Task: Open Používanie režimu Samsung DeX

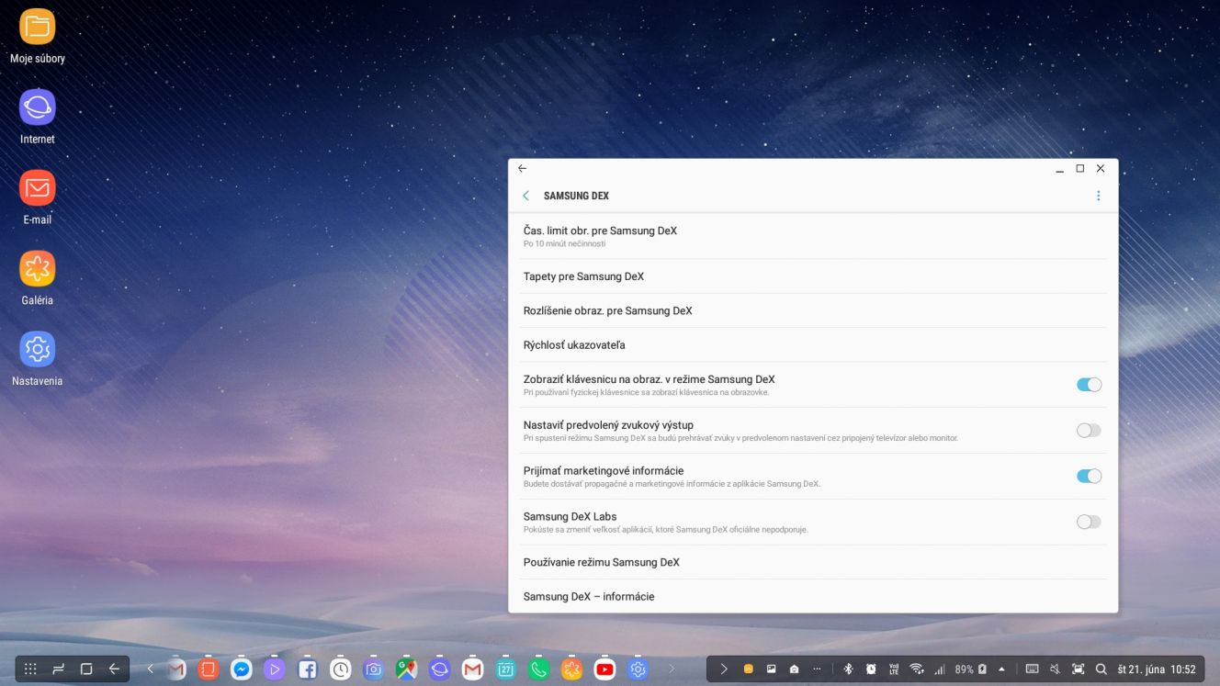Action: (x=813, y=562)
